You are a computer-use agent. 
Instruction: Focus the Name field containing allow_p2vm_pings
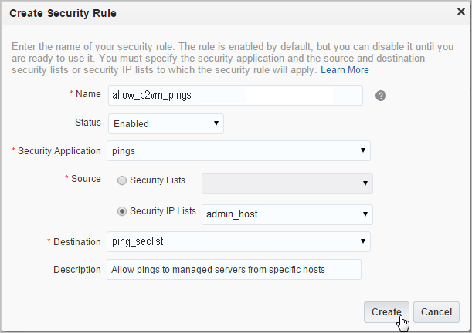coord(236,95)
